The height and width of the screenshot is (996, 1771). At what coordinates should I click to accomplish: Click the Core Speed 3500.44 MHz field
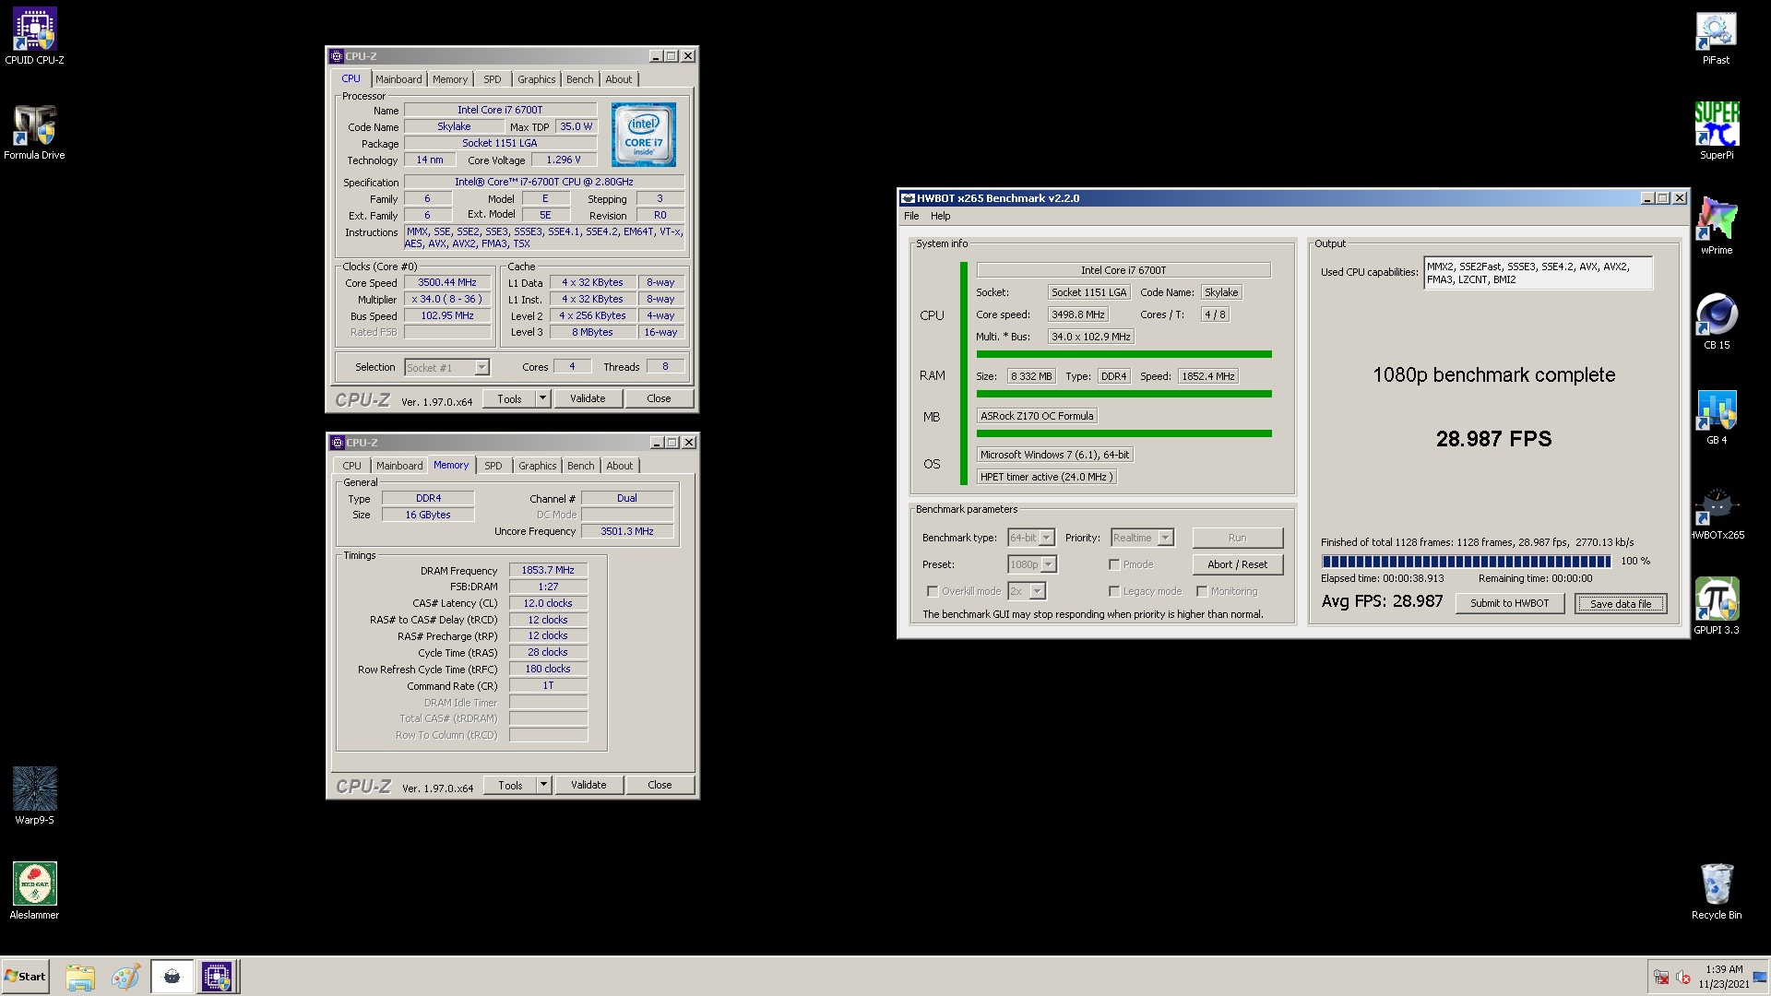pyautogui.click(x=447, y=283)
